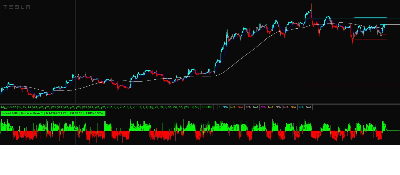Click the short dark-red line under the latest candles
Screen dimensions: 400x175
pos(384,35)
